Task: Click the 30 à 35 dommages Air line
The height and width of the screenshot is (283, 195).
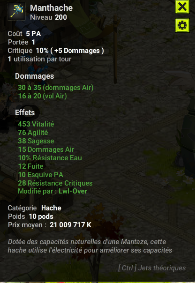Action: click(x=56, y=88)
